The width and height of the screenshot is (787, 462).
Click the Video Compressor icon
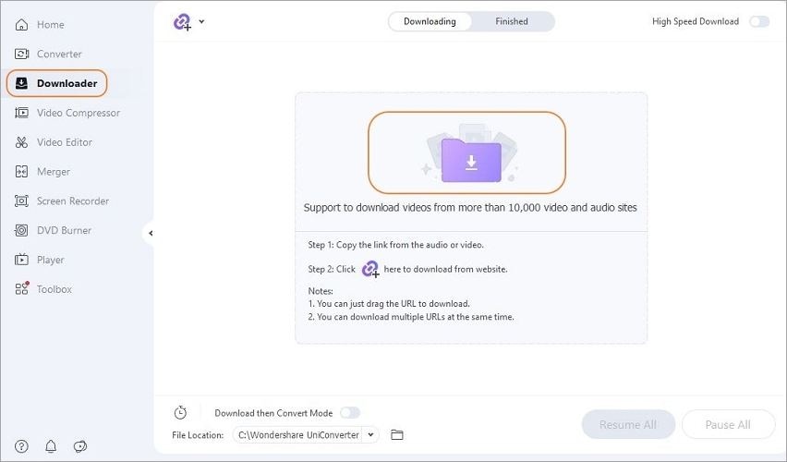21,113
